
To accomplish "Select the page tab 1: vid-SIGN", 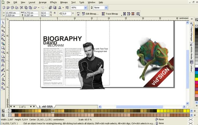I will tap(46, 107).
